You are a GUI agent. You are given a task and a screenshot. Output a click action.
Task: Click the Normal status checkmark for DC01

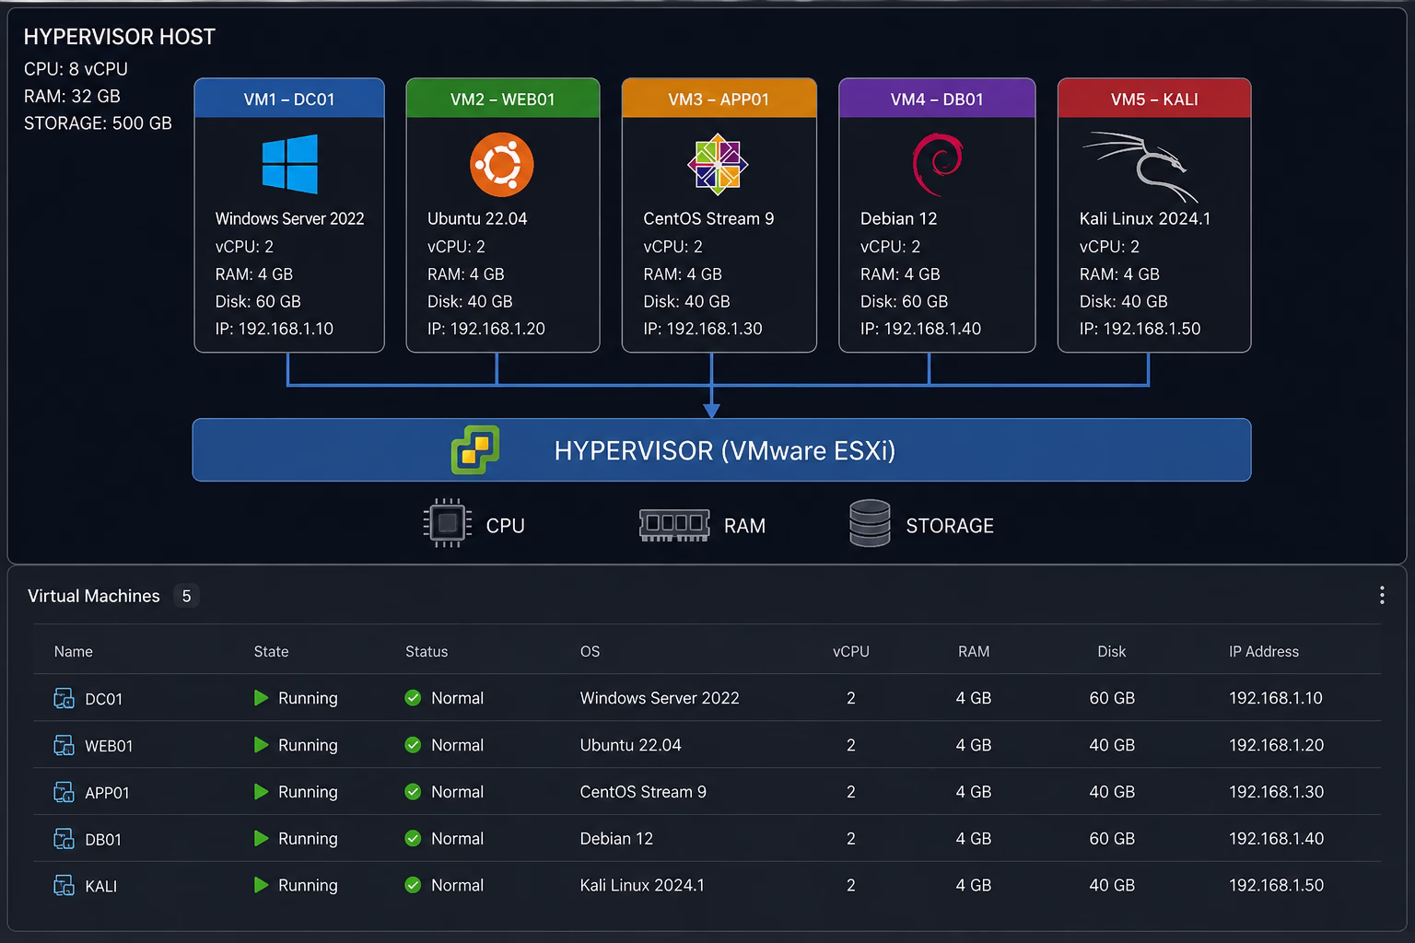pos(413,698)
